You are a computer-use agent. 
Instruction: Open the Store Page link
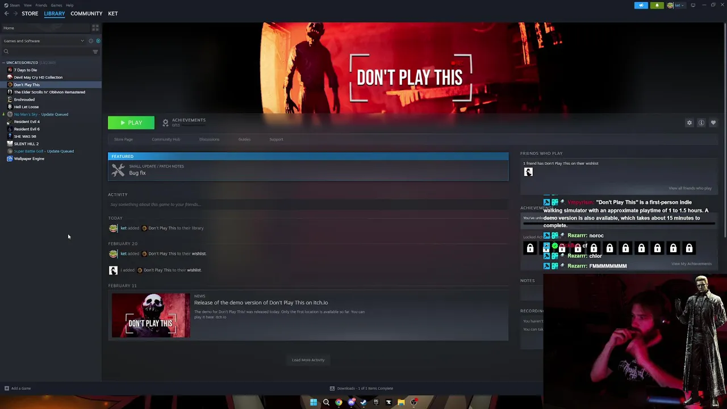pyautogui.click(x=123, y=139)
